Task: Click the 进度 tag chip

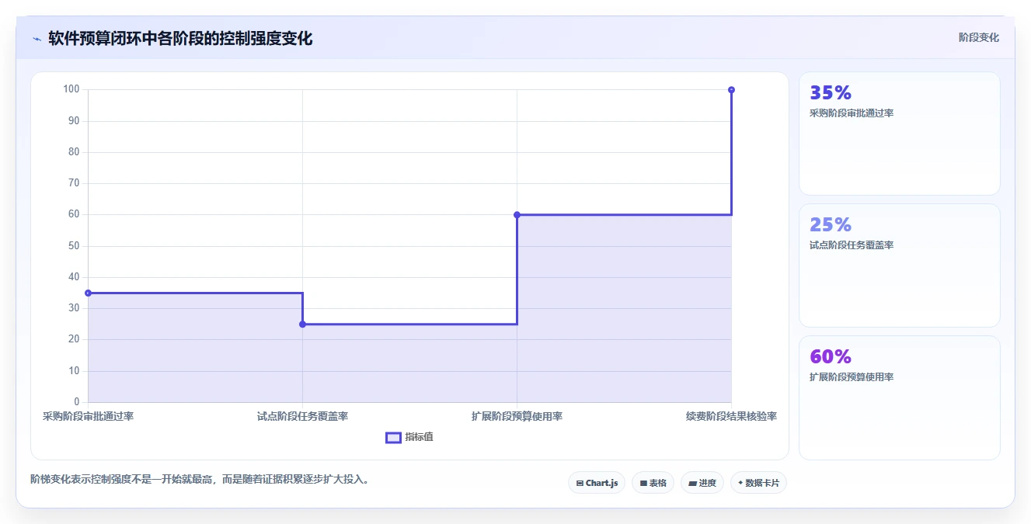Action: 702,483
